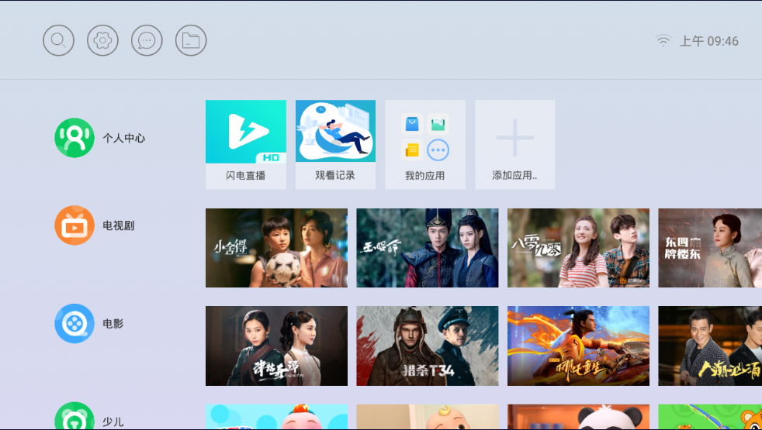762x430 pixels.
Task: Open the settings gear icon
Action: coord(102,40)
